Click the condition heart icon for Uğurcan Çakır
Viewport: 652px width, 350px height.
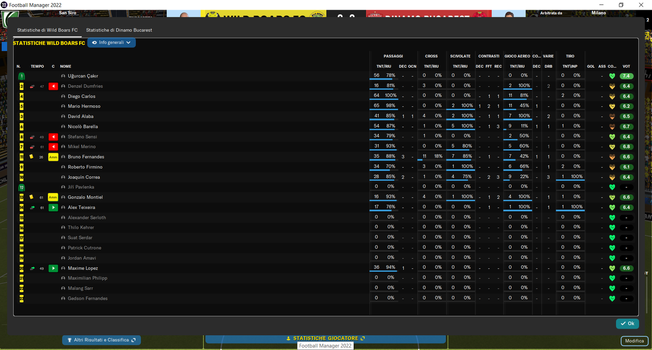coord(612,76)
